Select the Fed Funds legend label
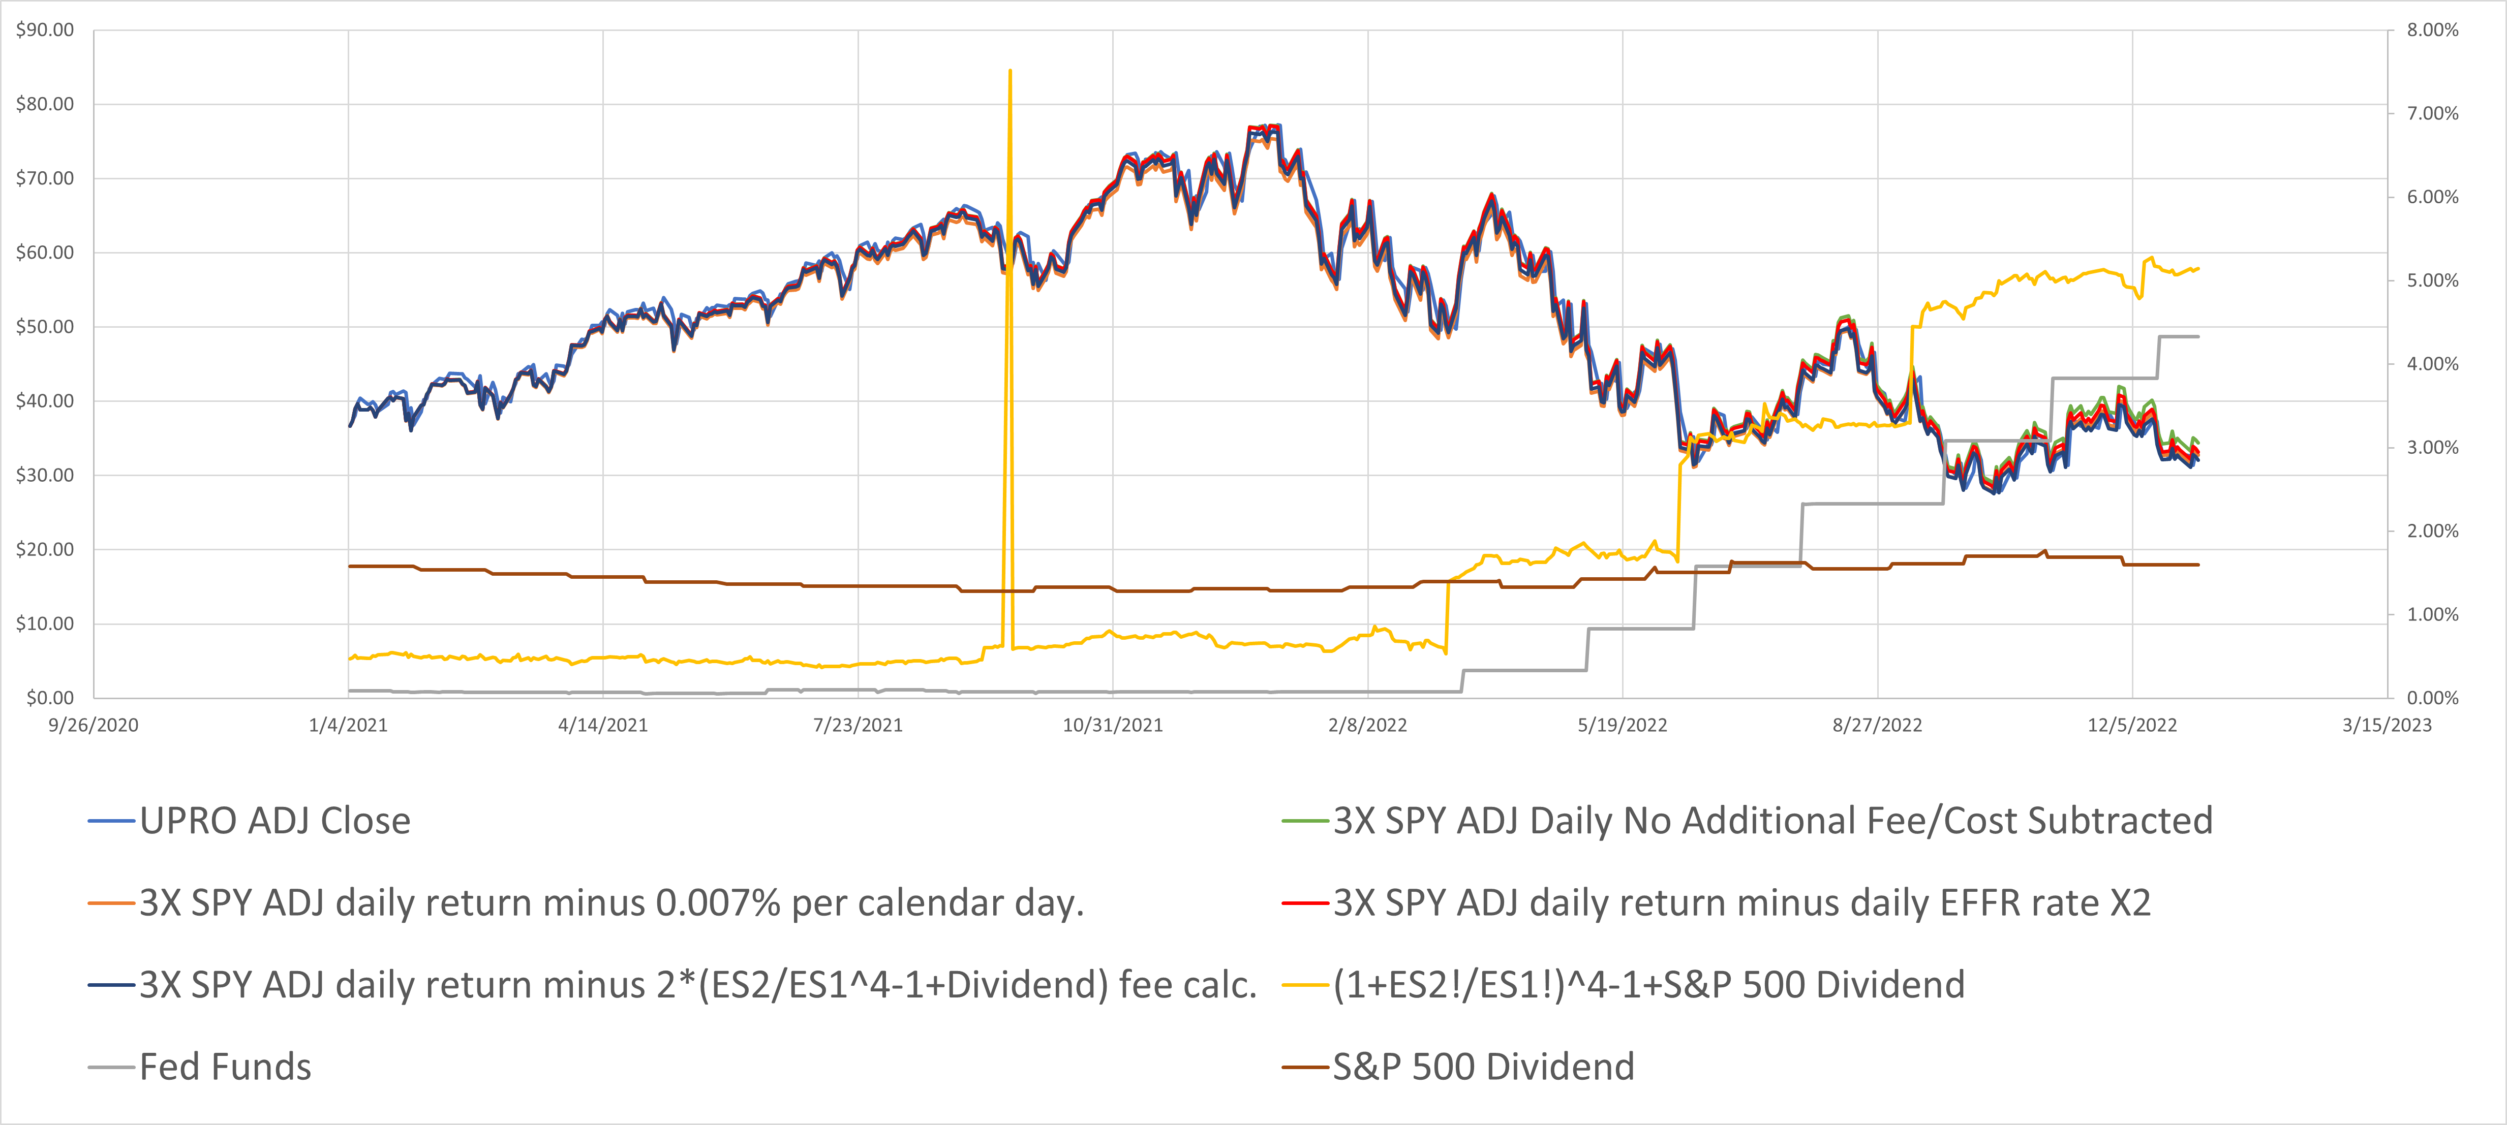Screen dimensions: 2507x1125 pos(225,1068)
